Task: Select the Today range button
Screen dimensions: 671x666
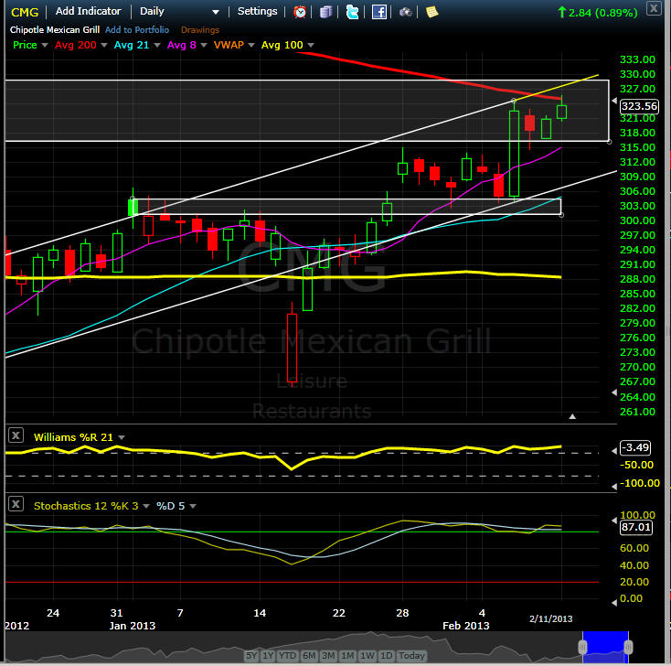Action: tap(411, 655)
